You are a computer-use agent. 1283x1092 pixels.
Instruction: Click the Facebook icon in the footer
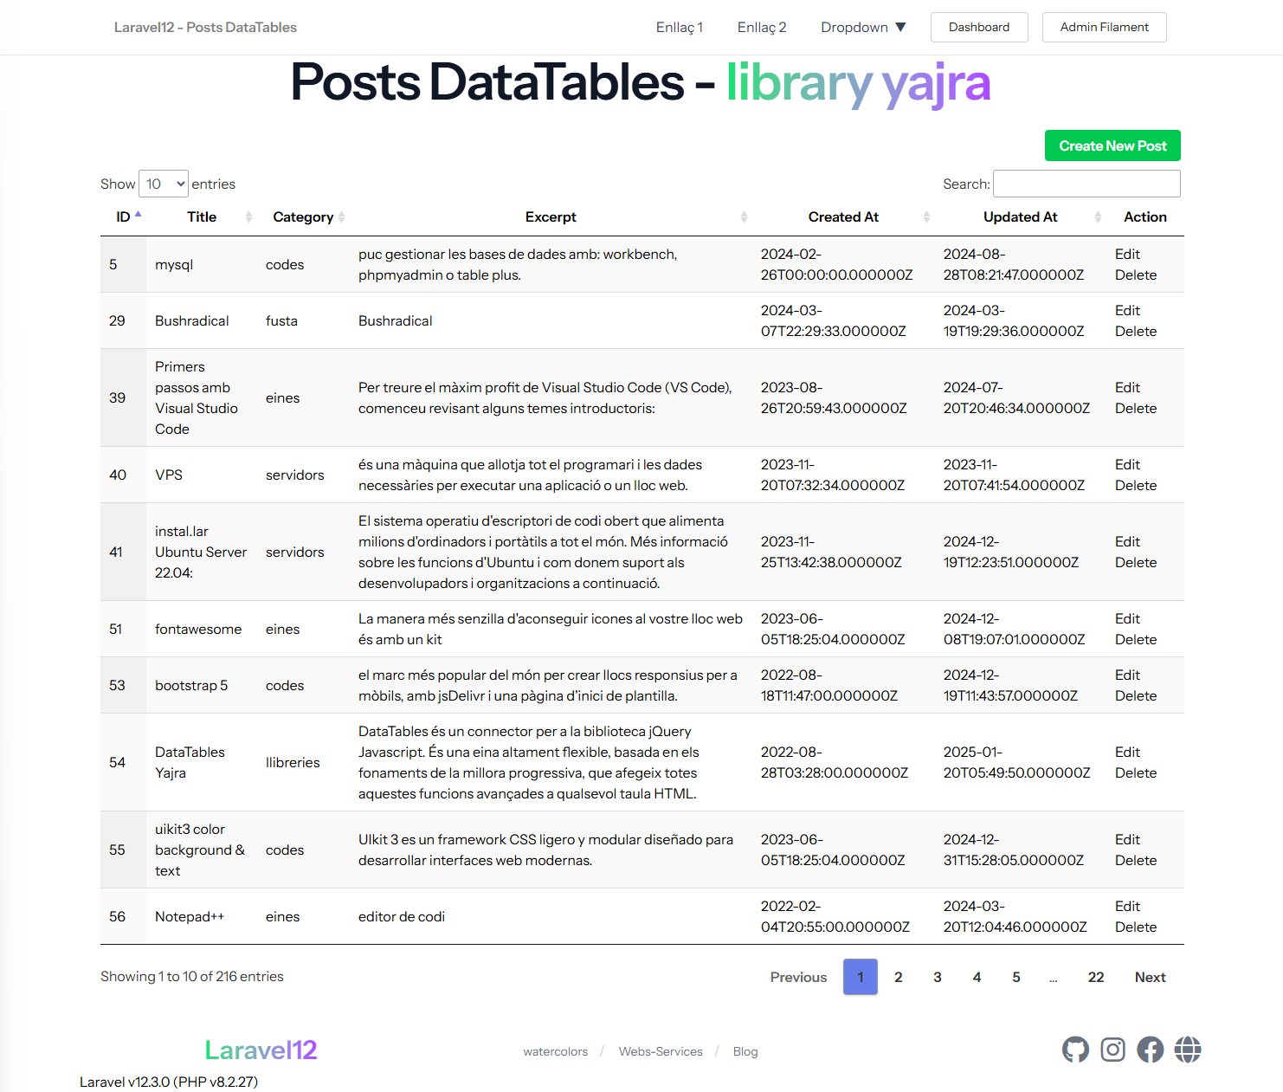coord(1150,1050)
